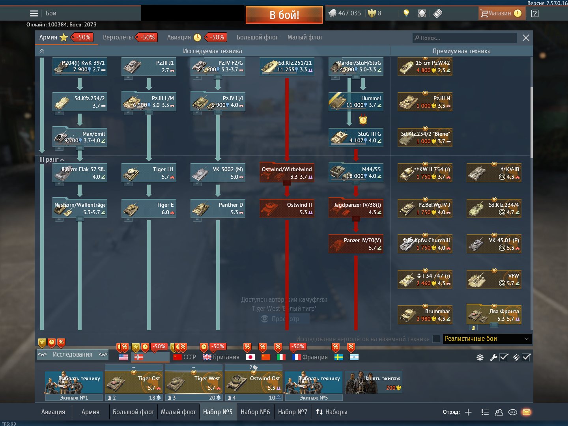
Task: Click the alarm clock icon below Hummel
Action: point(363,119)
